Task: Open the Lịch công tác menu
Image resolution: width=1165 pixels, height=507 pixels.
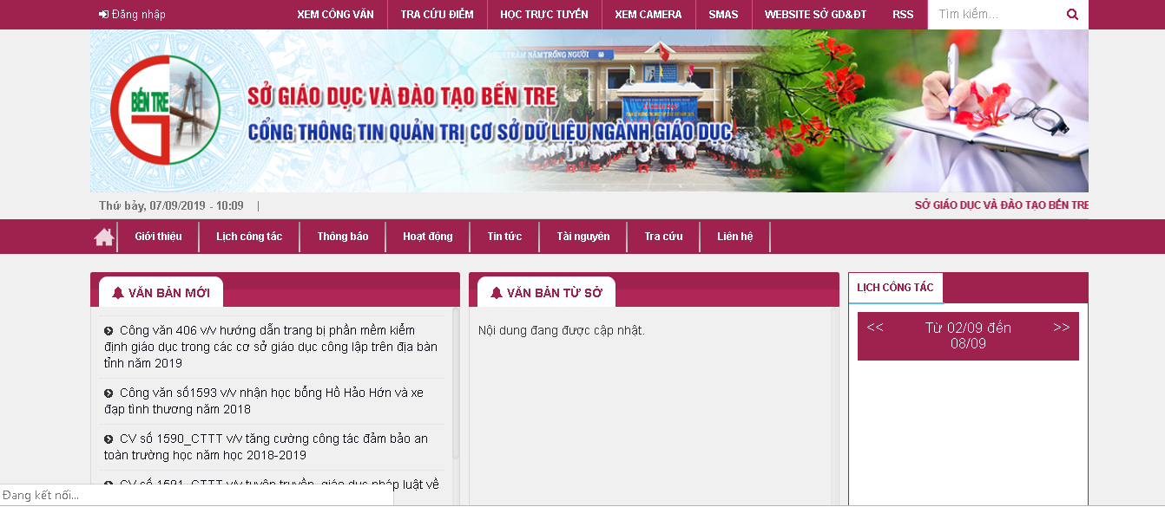Action: point(249,237)
